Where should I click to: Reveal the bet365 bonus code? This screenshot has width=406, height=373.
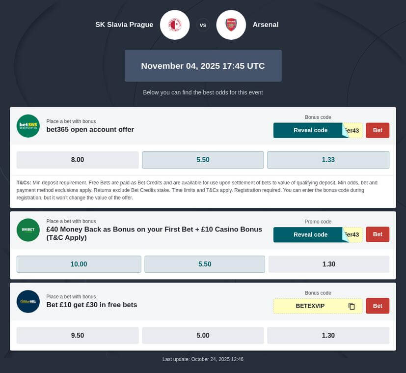(x=310, y=130)
